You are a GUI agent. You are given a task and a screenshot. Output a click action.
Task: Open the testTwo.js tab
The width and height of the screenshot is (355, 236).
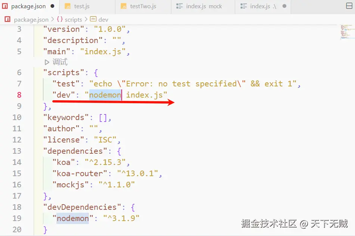pyautogui.click(x=143, y=7)
